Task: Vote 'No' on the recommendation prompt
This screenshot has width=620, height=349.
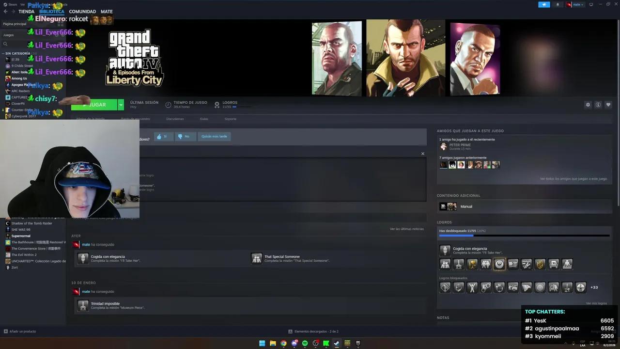Action: coord(185,136)
